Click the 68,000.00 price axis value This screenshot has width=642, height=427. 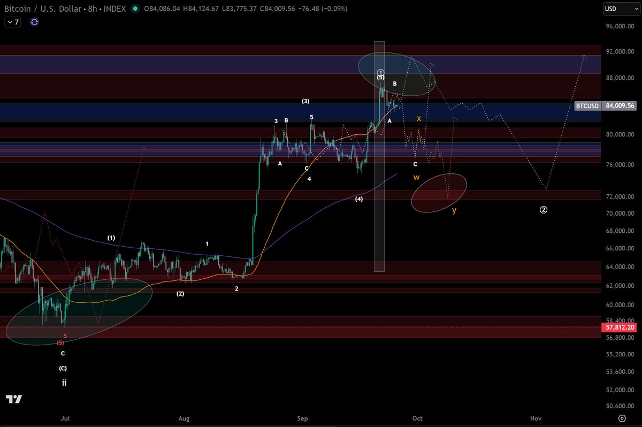pyautogui.click(x=620, y=231)
